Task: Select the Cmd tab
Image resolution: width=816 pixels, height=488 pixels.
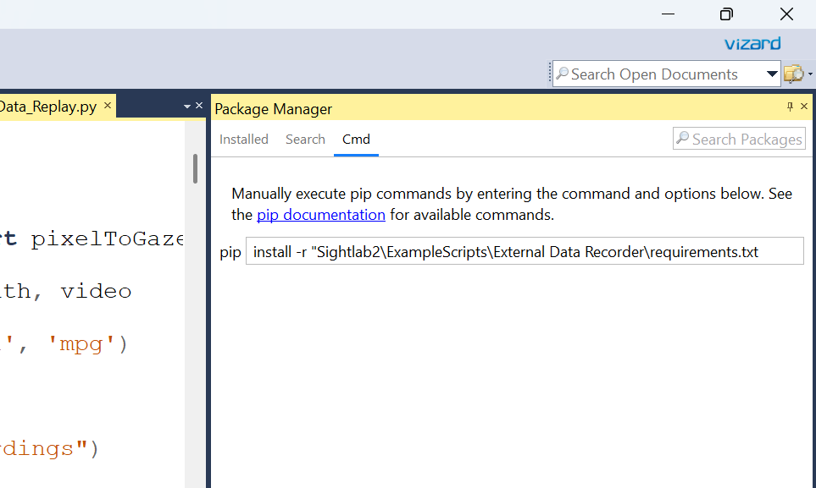Action: [356, 140]
